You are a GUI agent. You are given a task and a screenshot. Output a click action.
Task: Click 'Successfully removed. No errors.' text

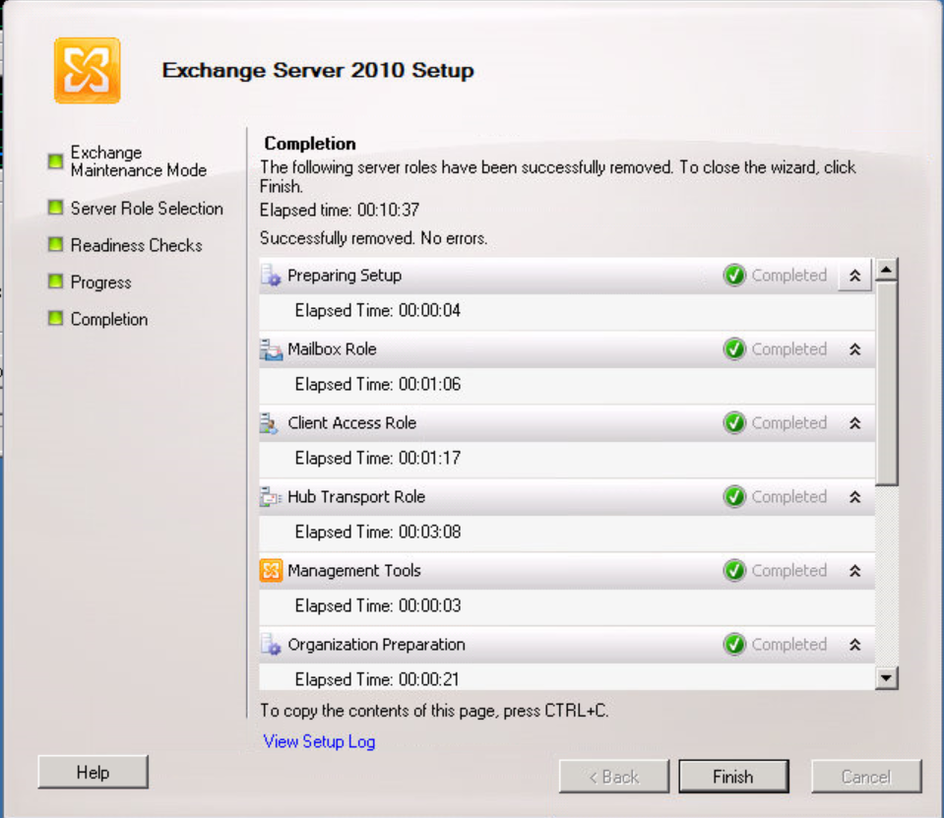click(373, 238)
